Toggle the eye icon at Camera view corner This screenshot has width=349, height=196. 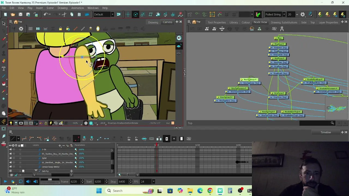[x=179, y=38]
